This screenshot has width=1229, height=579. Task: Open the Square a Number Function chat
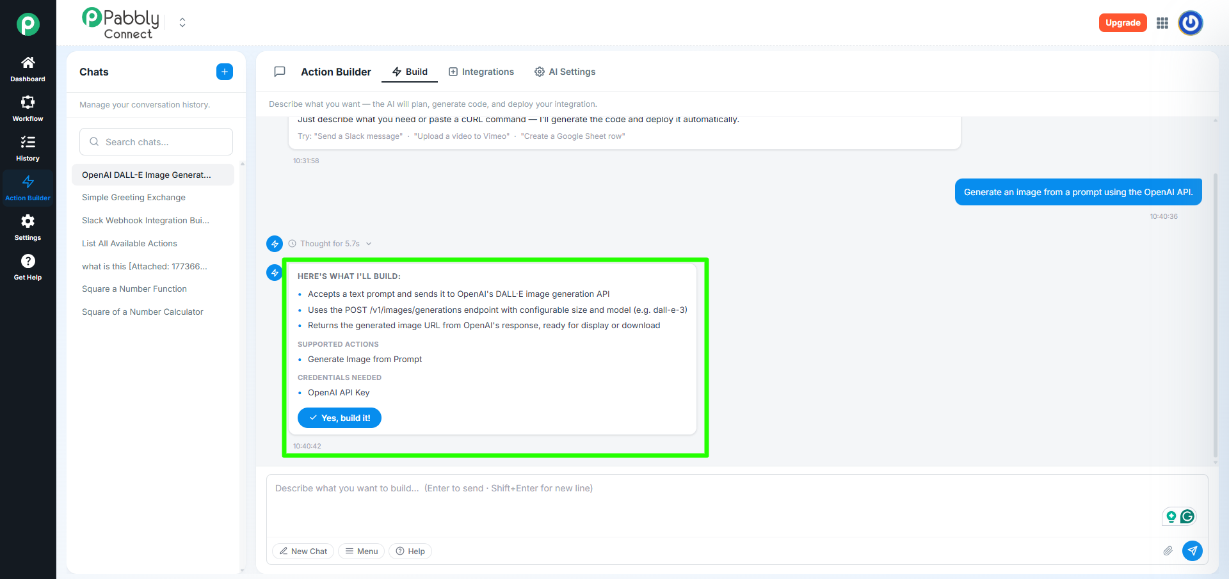click(153, 289)
